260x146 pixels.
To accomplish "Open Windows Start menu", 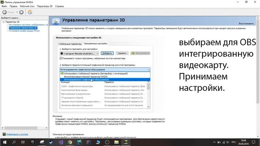I will [x=4, y=142].
